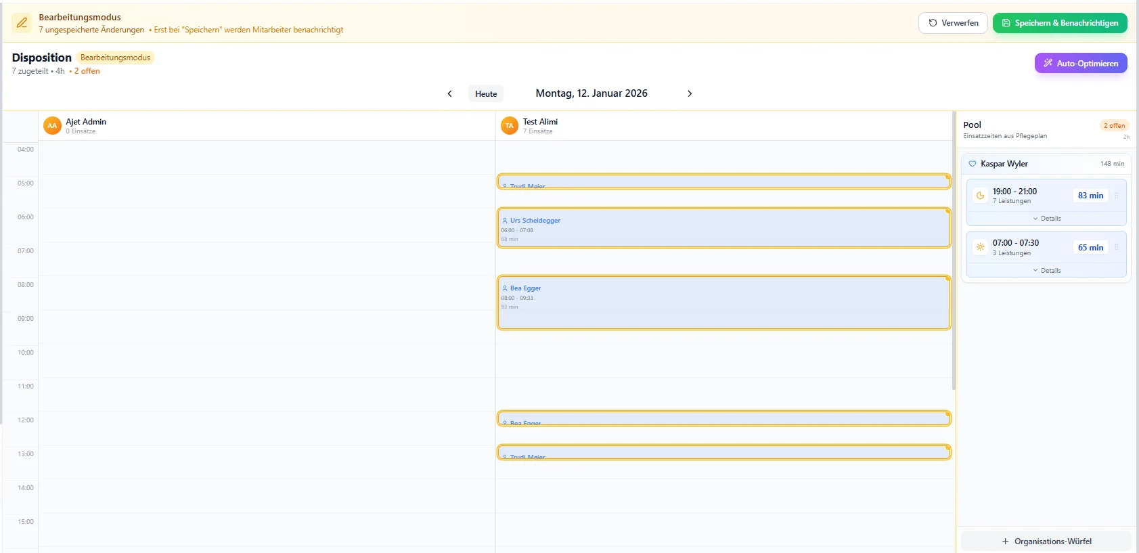Click moon icon on 19:00 - 21:00 slot

tap(980, 196)
